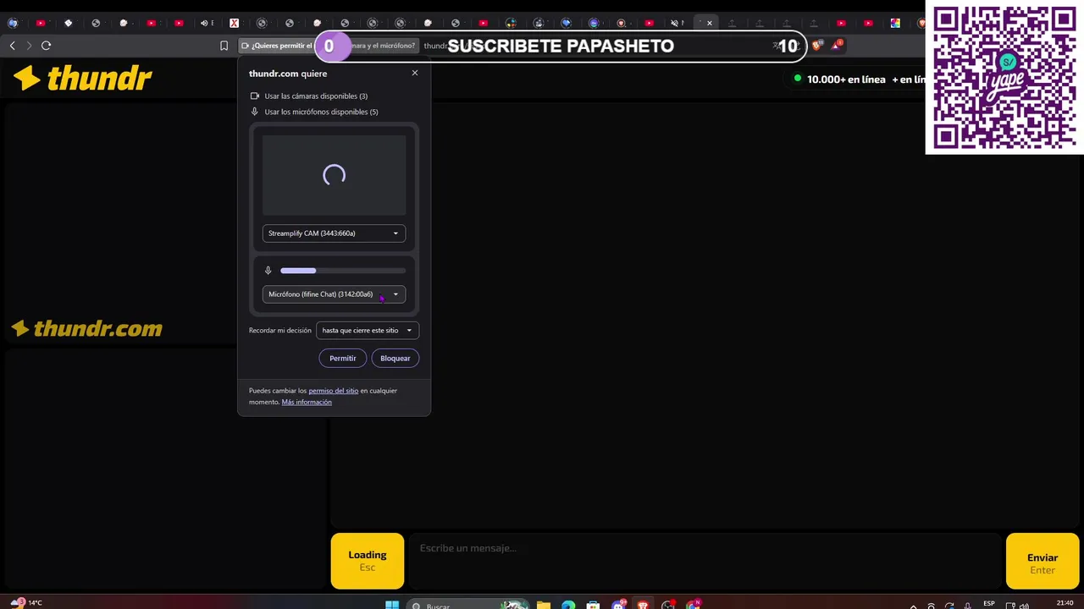1084x609 pixels.
Task: Click the 'thundr.com quiere' heading
Action: tap(288, 74)
